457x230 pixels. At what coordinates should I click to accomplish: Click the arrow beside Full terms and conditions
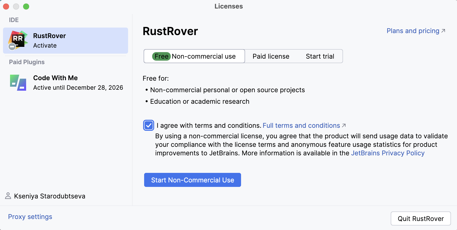click(x=344, y=125)
